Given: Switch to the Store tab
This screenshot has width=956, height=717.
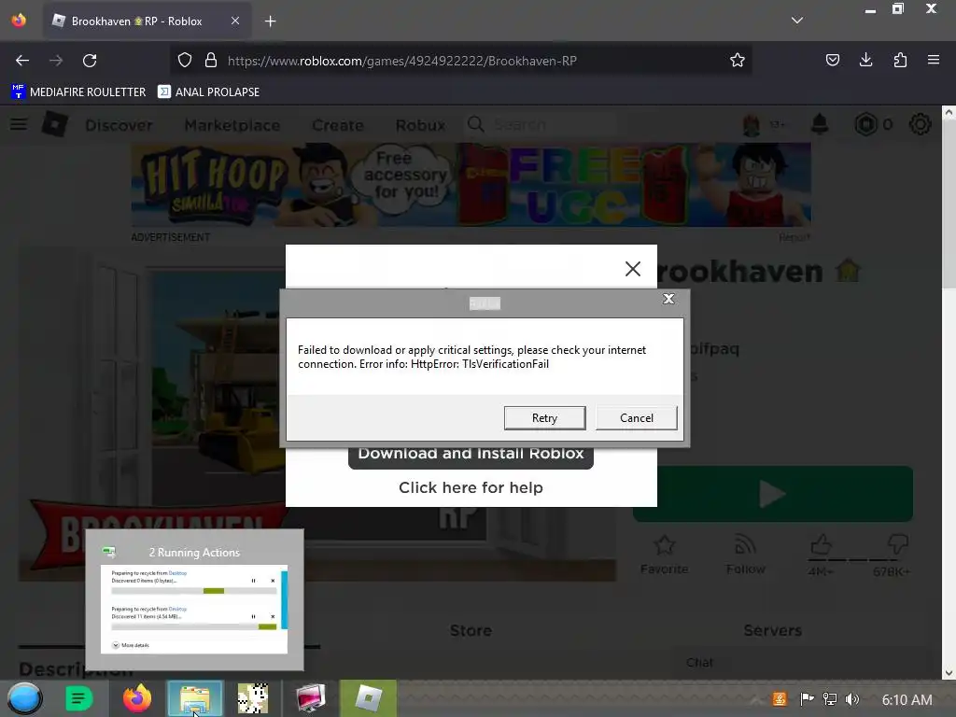Looking at the screenshot, I should point(471,630).
